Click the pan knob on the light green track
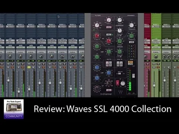Screen dimensions: 179x134 click(x=156, y=57)
